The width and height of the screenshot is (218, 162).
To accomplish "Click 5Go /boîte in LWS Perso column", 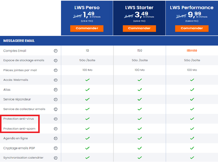I will [87, 60].
